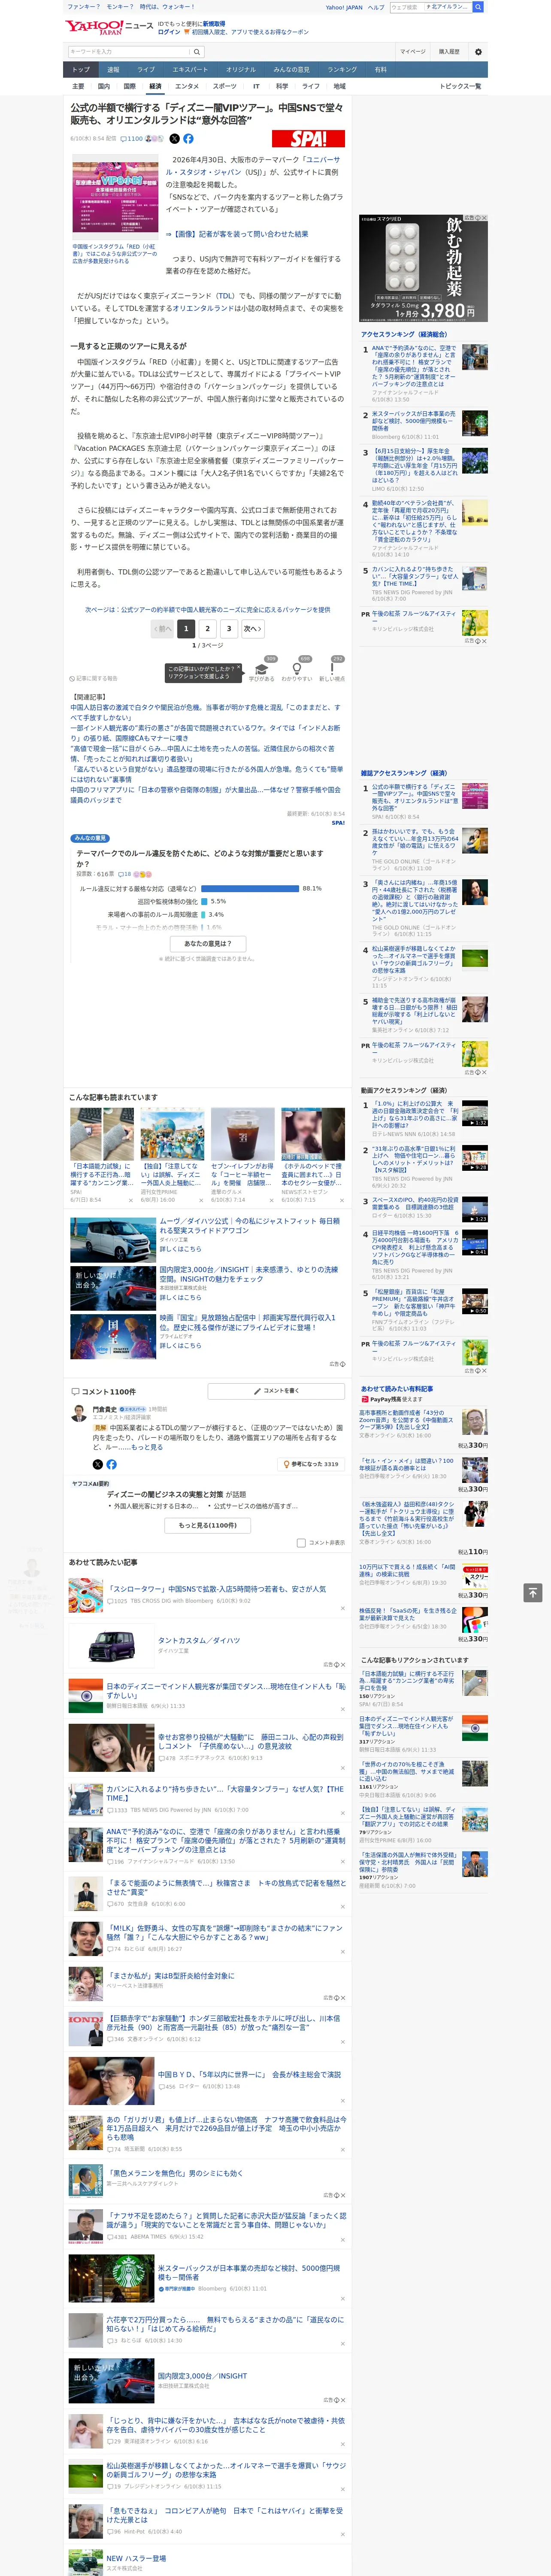Open the トップ tab
This screenshot has height=2576, width=551.
click(81, 70)
